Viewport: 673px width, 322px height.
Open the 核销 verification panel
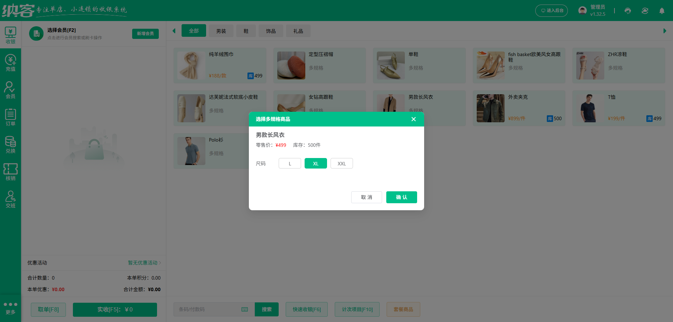11,172
